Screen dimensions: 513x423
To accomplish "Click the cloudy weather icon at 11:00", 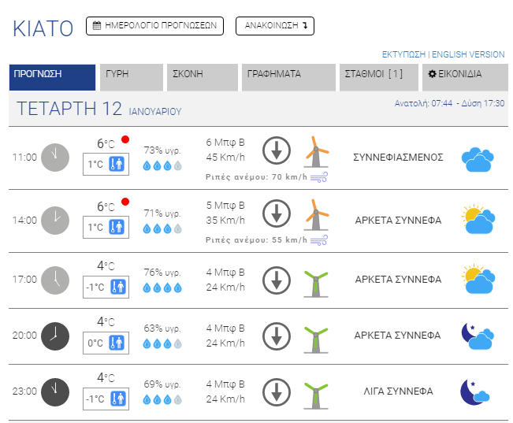I will click(478, 159).
